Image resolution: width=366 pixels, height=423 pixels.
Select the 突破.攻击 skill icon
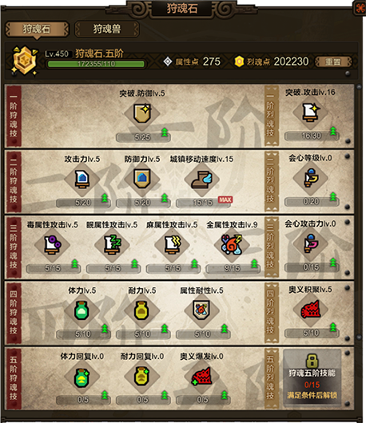(x=311, y=113)
